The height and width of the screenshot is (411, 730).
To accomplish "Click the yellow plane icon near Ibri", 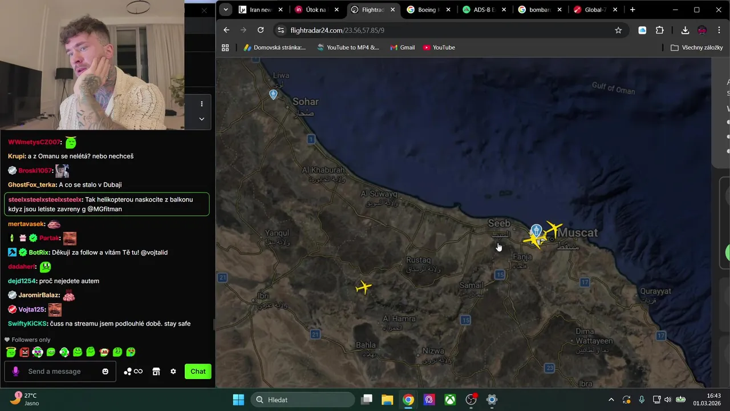I will pos(363,287).
